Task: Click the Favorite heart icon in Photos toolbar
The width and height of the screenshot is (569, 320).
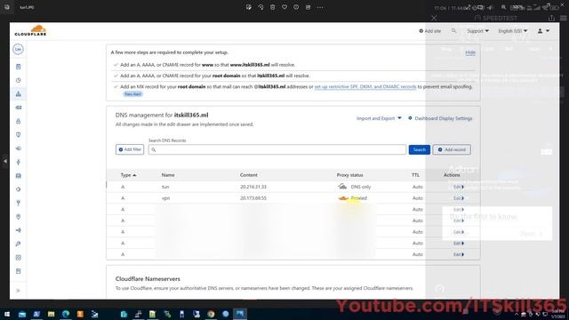Action: pyautogui.click(x=284, y=7)
